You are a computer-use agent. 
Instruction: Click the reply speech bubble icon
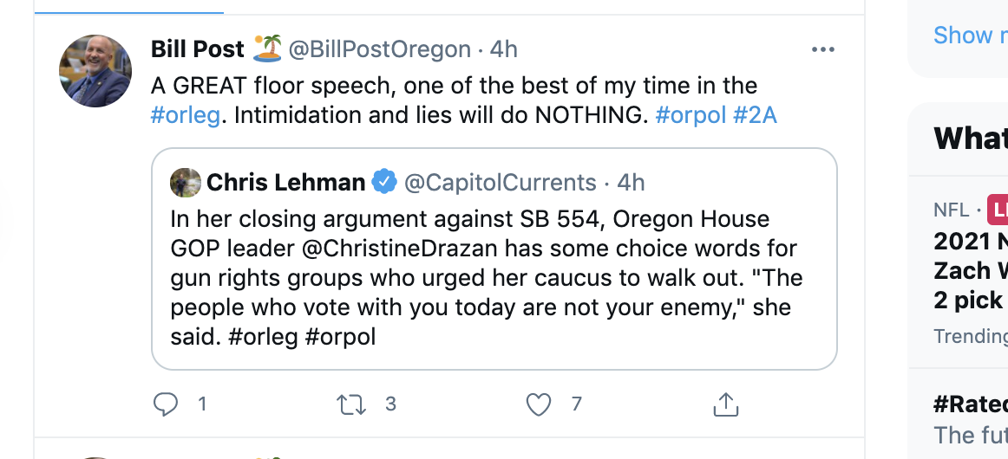tap(166, 404)
